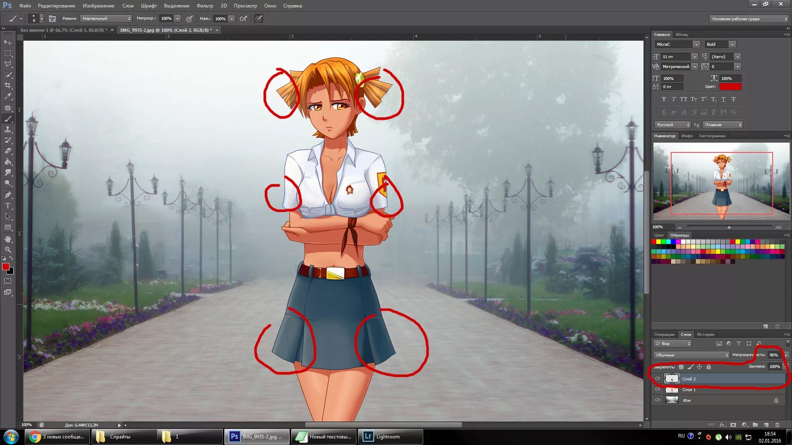
Task: Open the brush panel toggle icon
Action: (52, 19)
